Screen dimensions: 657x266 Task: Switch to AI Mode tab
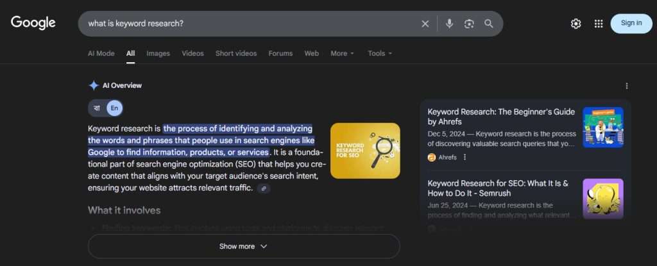(x=101, y=53)
